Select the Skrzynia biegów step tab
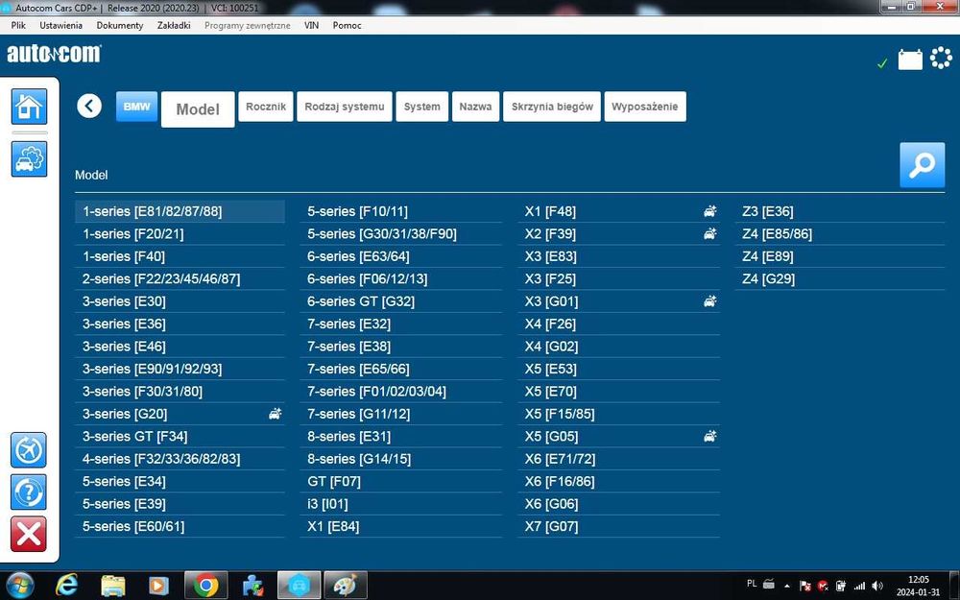 click(552, 107)
